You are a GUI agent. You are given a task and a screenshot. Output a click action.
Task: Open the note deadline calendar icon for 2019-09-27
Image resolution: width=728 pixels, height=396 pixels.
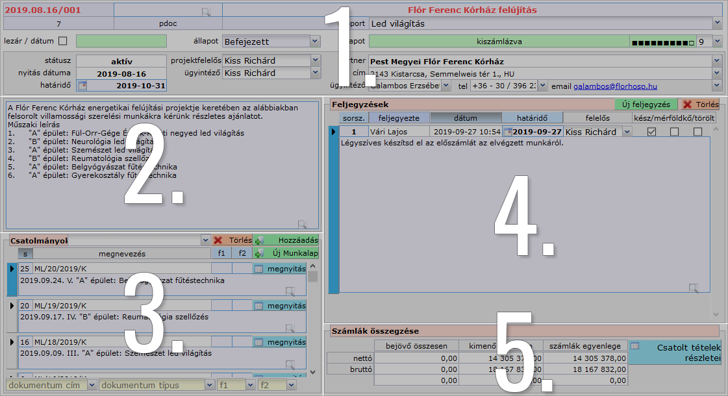click(508, 132)
